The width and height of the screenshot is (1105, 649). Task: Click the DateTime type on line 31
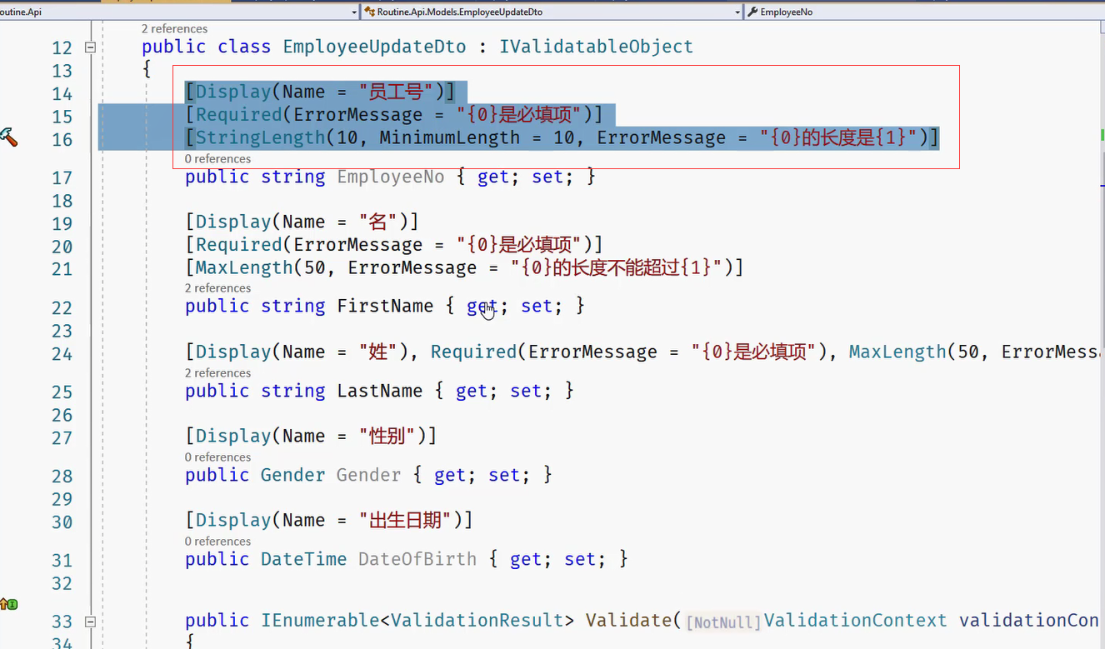[x=304, y=559]
